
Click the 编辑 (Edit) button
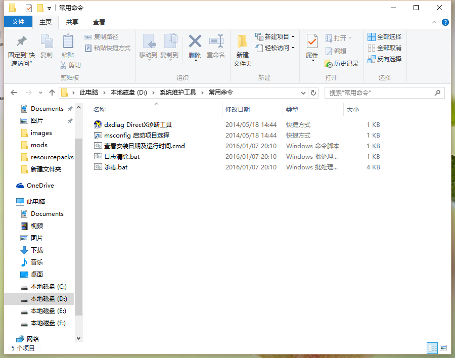[x=336, y=51]
